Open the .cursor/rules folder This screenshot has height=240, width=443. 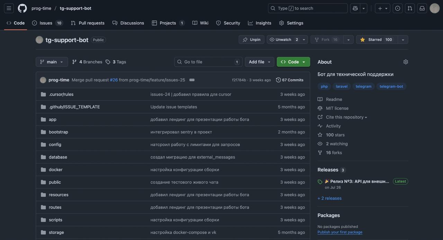coord(61,94)
